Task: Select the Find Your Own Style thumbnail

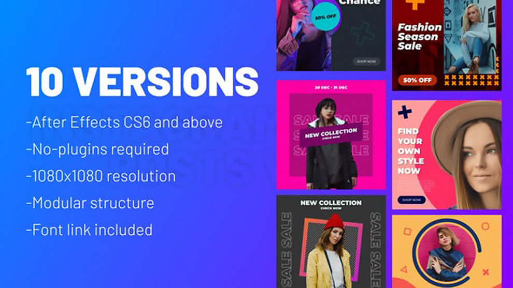Action: point(447,155)
